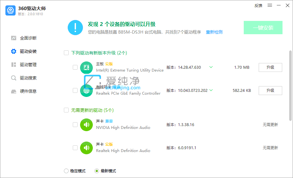This screenshot has height=178, width=293.
Task: Open 驱动管理 section
Action: point(28,65)
